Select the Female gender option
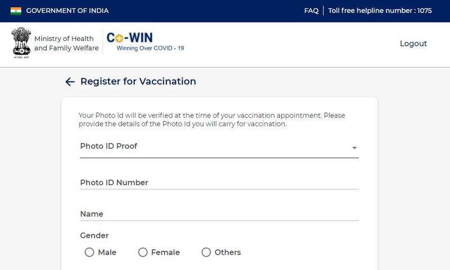The width and height of the screenshot is (450, 270). 143,252
